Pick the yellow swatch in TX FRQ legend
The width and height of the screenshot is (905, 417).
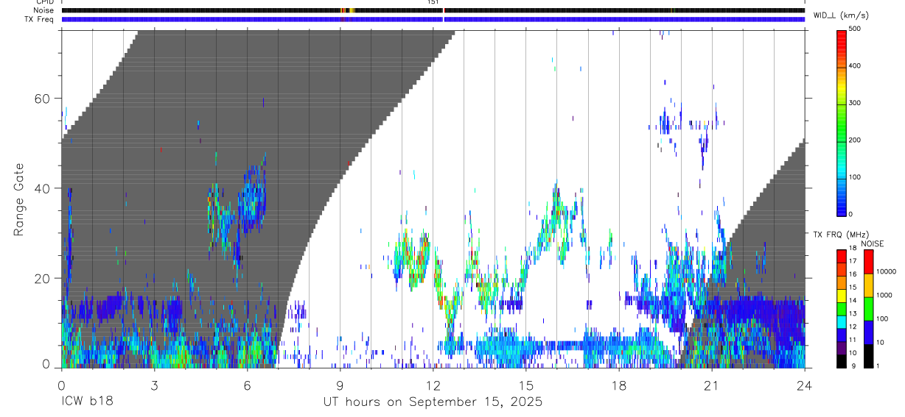coord(842,295)
